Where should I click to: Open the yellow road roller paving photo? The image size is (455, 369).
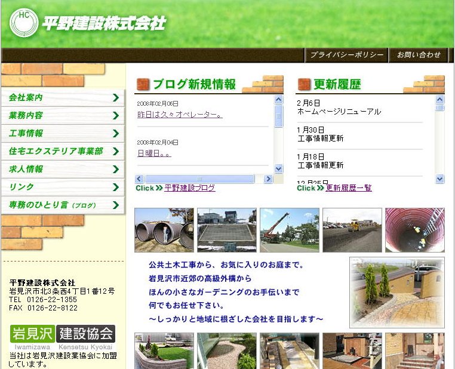click(x=352, y=230)
